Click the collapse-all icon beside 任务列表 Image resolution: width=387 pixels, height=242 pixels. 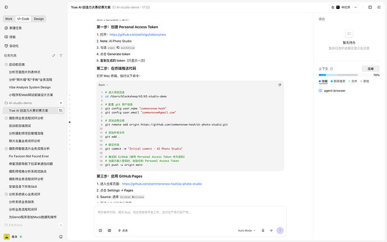(53, 55)
